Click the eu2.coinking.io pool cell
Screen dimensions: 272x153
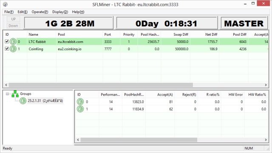70,49
